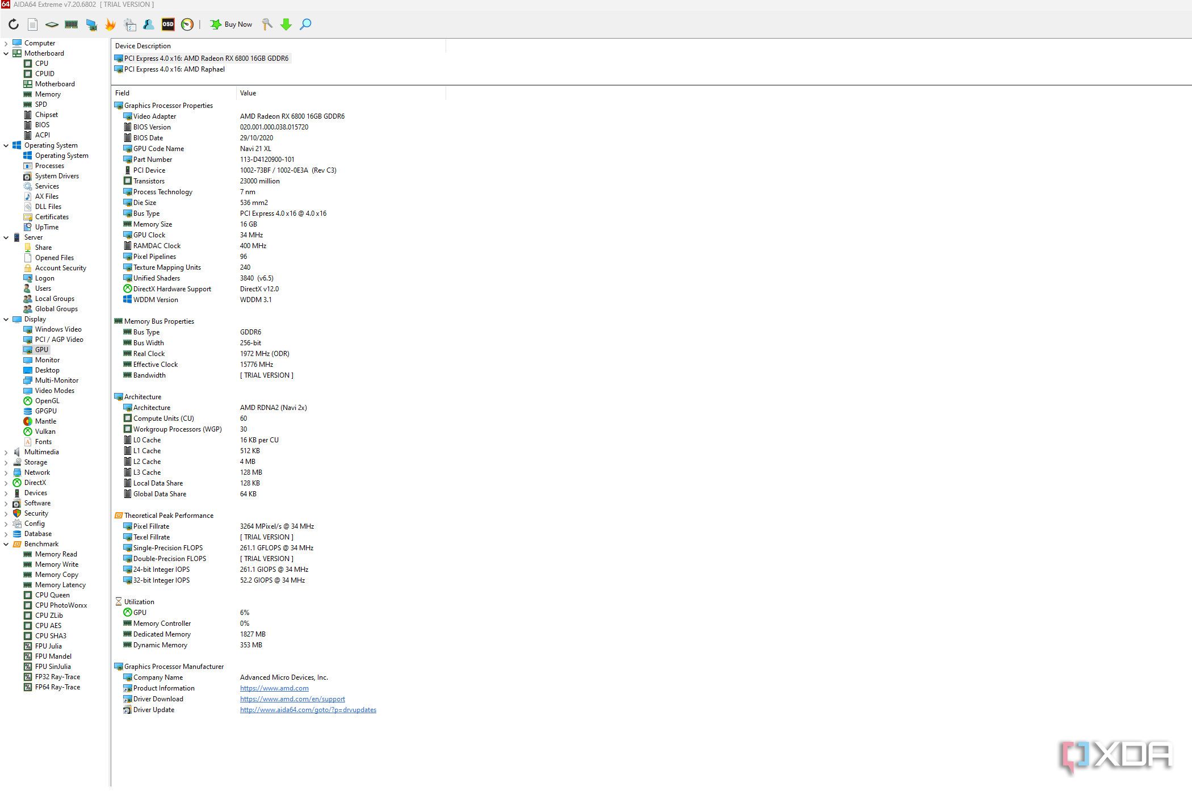1192x795 pixels.
Task: Click the CPU chip toolbar icon
Action: (52, 24)
